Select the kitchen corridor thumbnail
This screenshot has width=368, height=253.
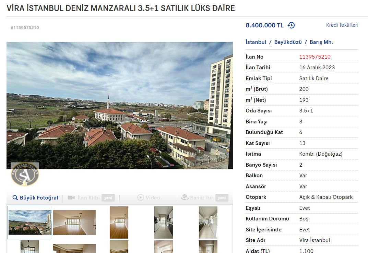(x=164, y=222)
